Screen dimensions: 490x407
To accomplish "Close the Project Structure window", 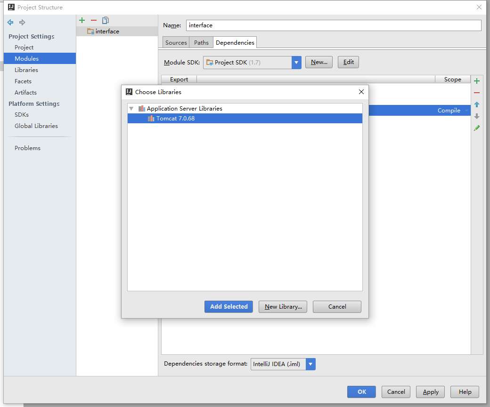I will click(x=479, y=7).
